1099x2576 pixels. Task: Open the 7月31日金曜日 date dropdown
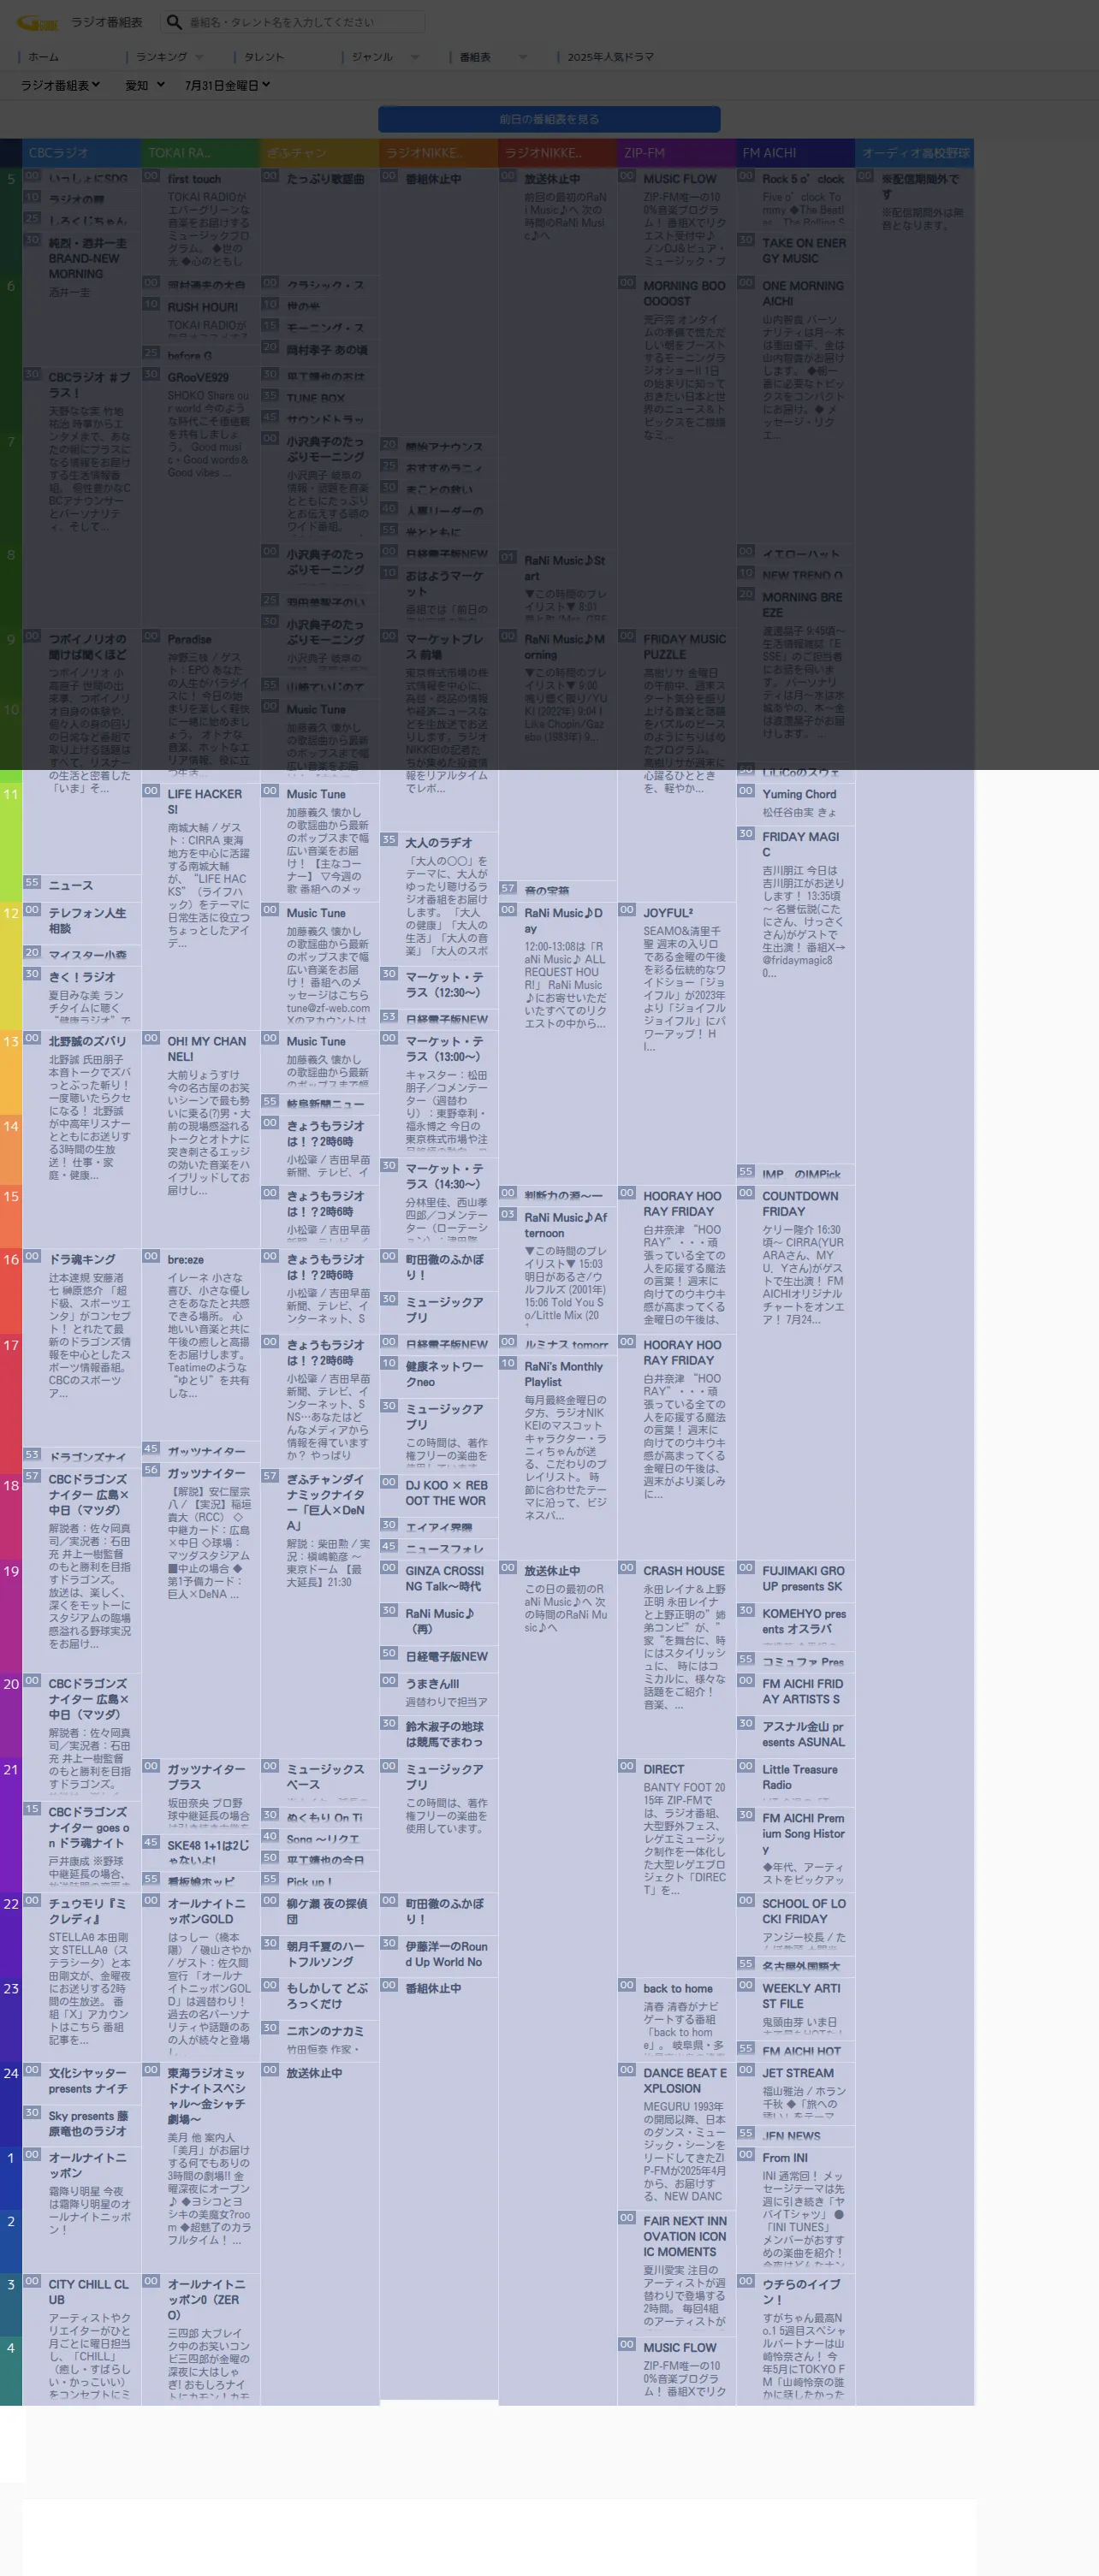click(228, 85)
